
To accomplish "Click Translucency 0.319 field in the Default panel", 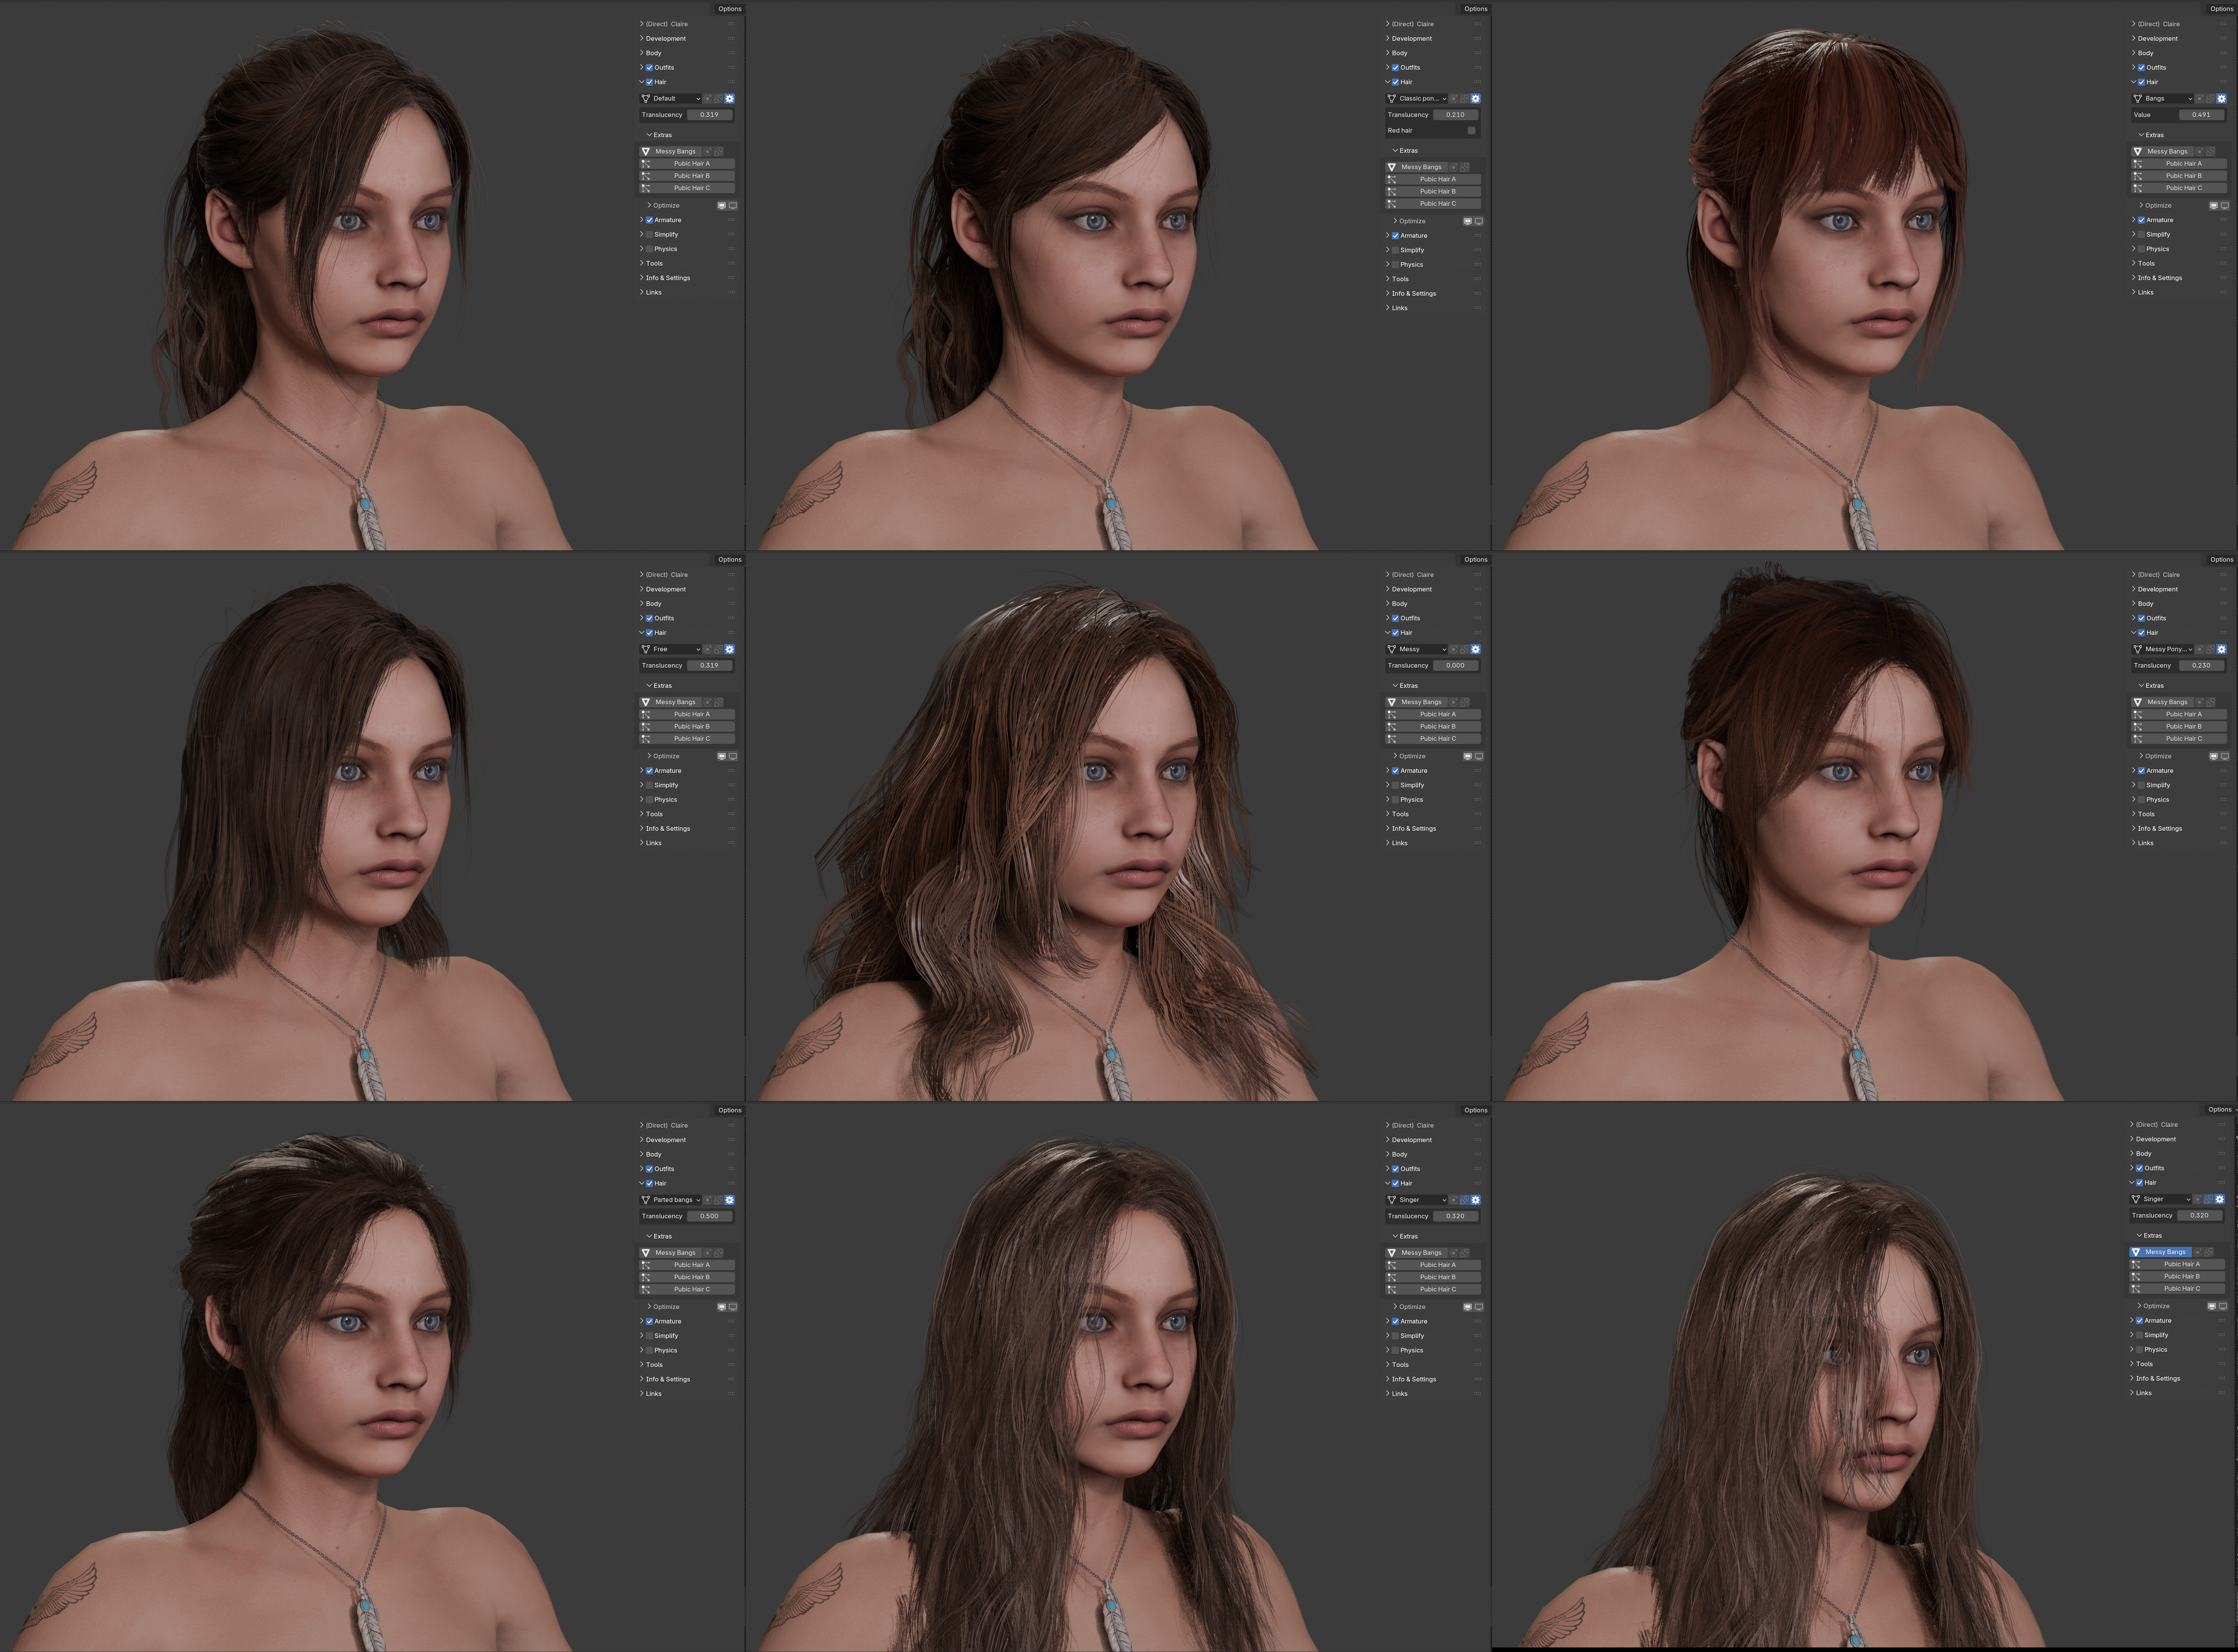I will point(710,115).
